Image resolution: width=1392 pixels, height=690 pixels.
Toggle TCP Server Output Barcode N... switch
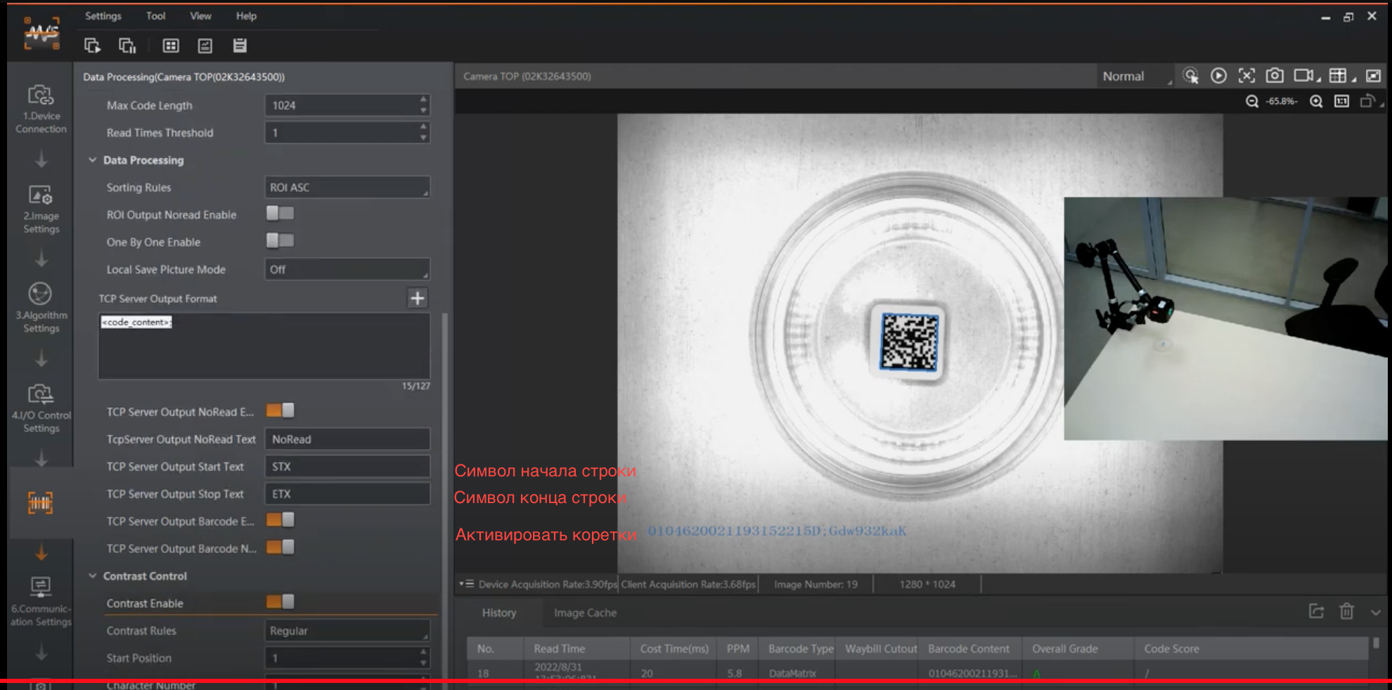[280, 547]
